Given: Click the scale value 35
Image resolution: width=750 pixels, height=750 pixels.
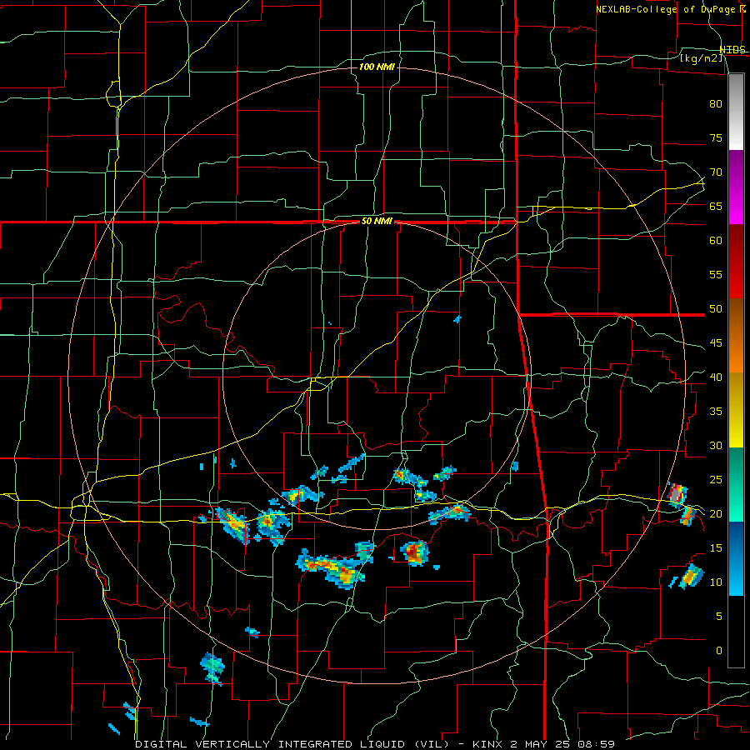Looking at the screenshot, I should click(x=716, y=412).
